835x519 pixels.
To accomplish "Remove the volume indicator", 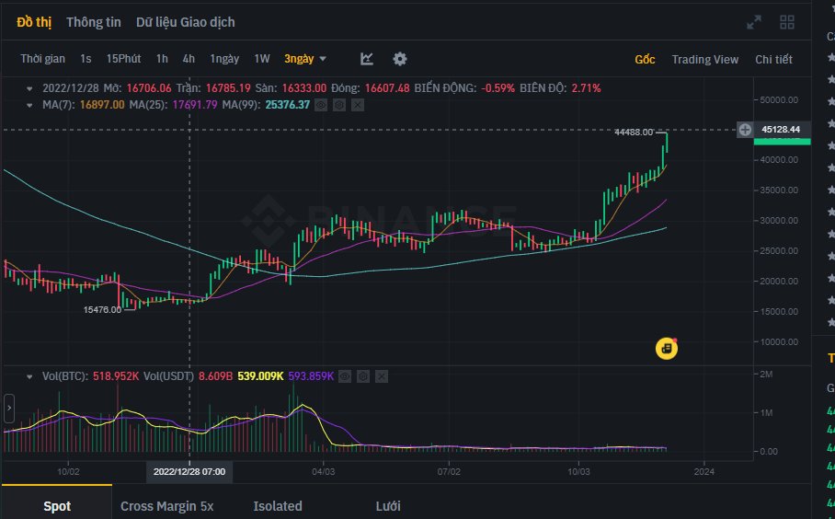I will (x=382, y=376).
